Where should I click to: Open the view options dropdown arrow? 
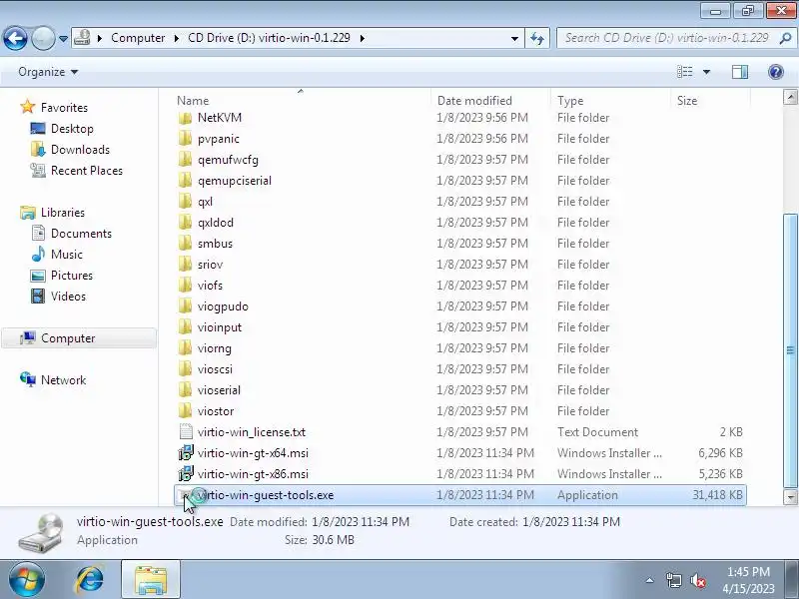coord(706,72)
